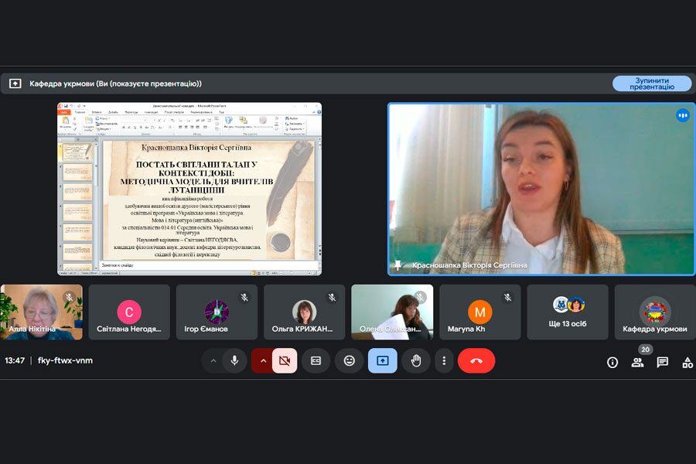Viewport: 696px width, 464px height.
Task: Click Кафедра укрмови presenting label text
Action: [115, 84]
